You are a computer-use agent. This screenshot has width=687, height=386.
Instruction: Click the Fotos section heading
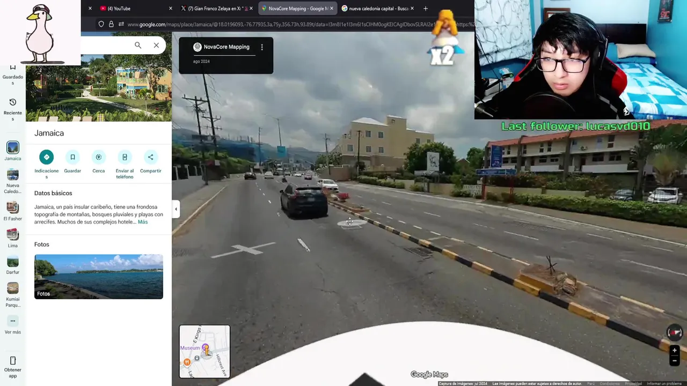pyautogui.click(x=42, y=244)
